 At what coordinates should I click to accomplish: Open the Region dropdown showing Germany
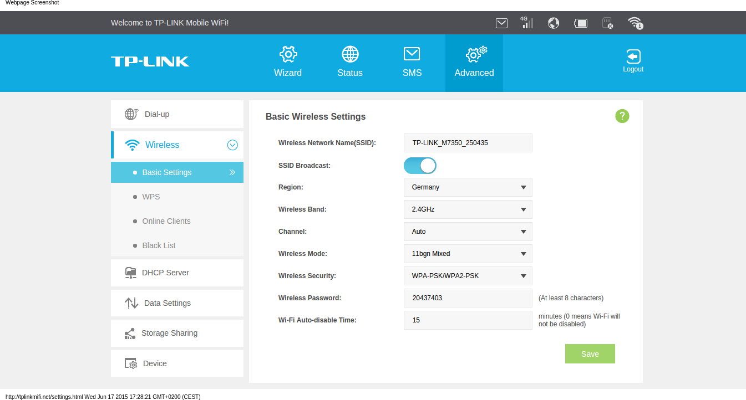(x=468, y=187)
